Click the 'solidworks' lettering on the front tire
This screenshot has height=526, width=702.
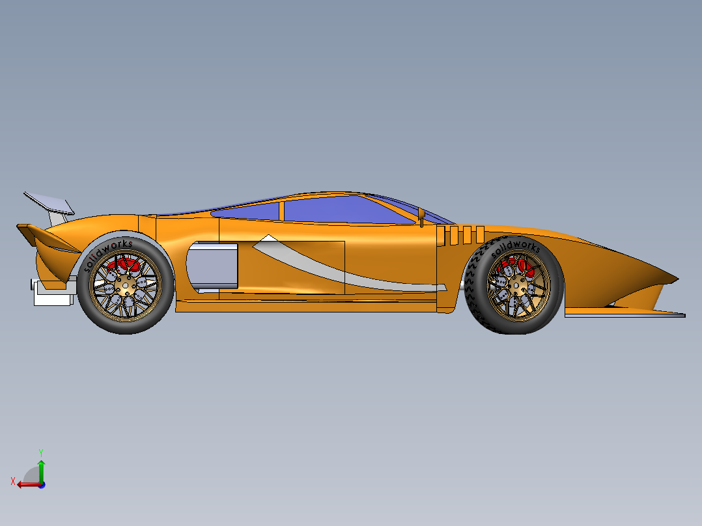515,248
